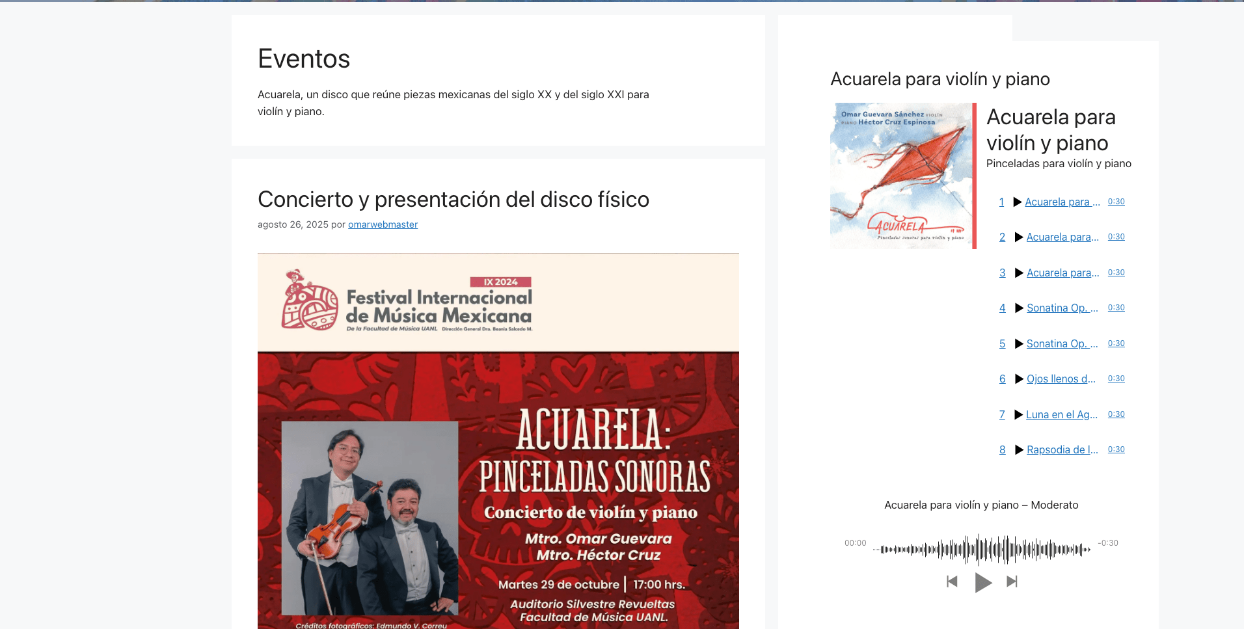Open post title Concierto y presentación del disco físico

(453, 199)
